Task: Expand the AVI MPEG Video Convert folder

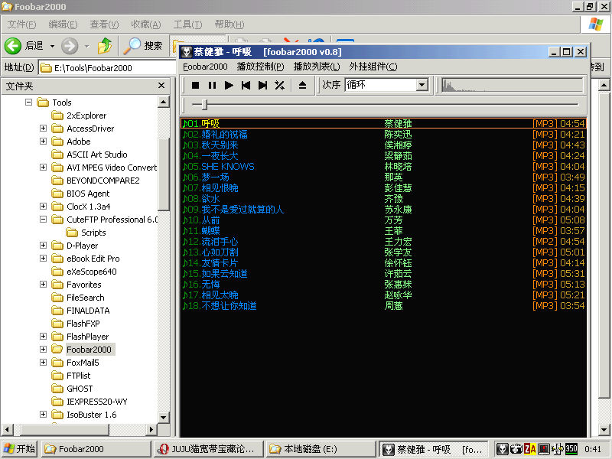Action: tap(43, 168)
